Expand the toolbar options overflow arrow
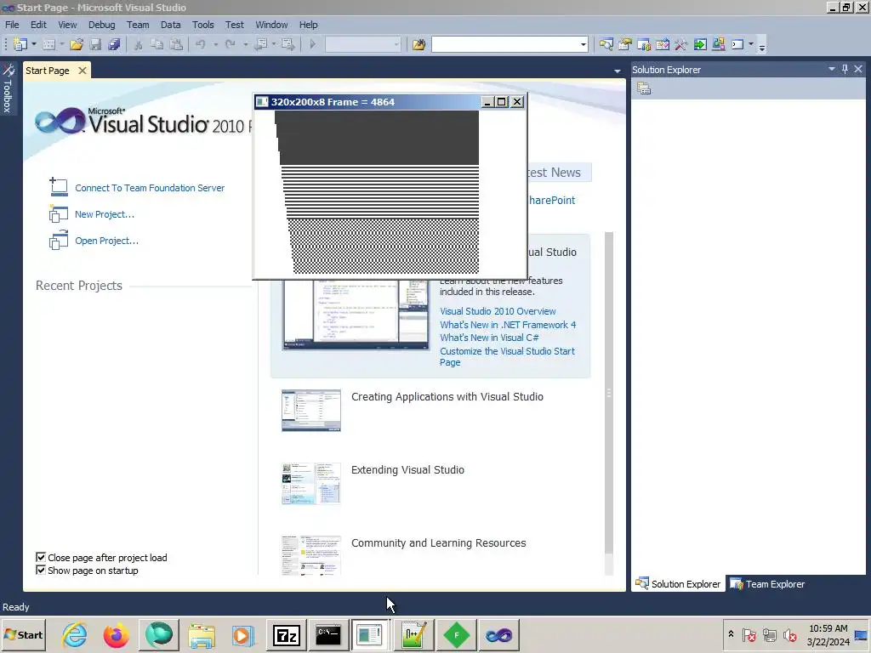The image size is (871, 653). point(762,47)
